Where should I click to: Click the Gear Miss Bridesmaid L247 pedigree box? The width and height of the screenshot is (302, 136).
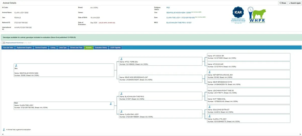tap(160, 79)
